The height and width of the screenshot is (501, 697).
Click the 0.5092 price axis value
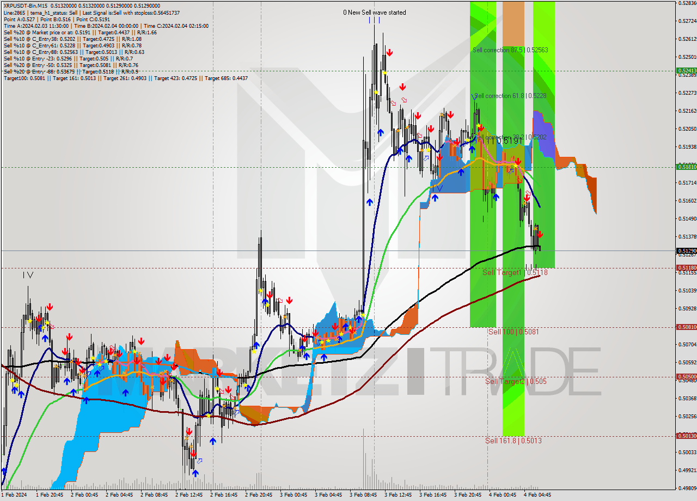point(688,308)
